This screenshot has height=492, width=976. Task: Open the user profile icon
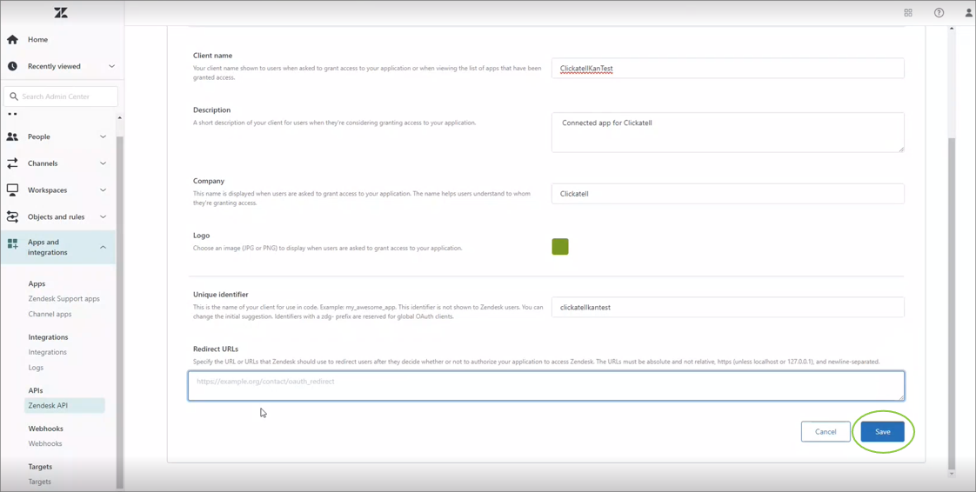968,13
